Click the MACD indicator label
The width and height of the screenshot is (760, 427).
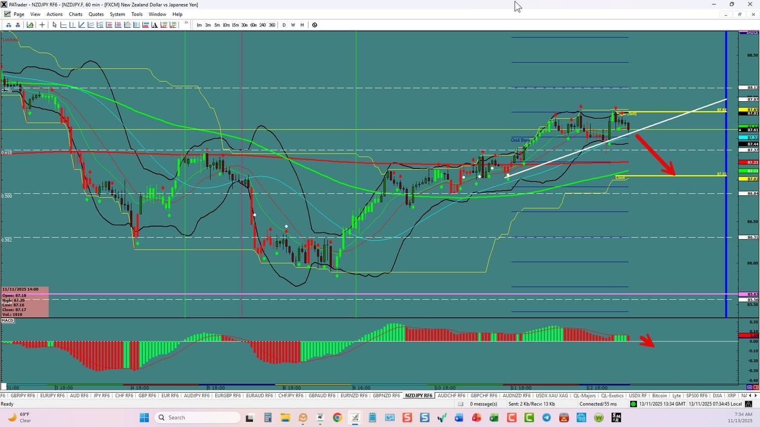pyautogui.click(x=8, y=321)
